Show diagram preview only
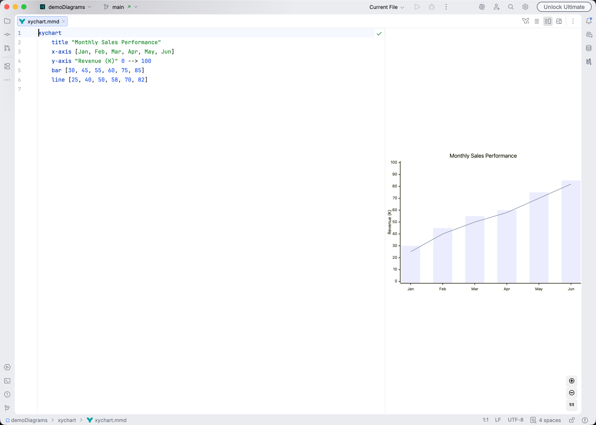 click(559, 21)
